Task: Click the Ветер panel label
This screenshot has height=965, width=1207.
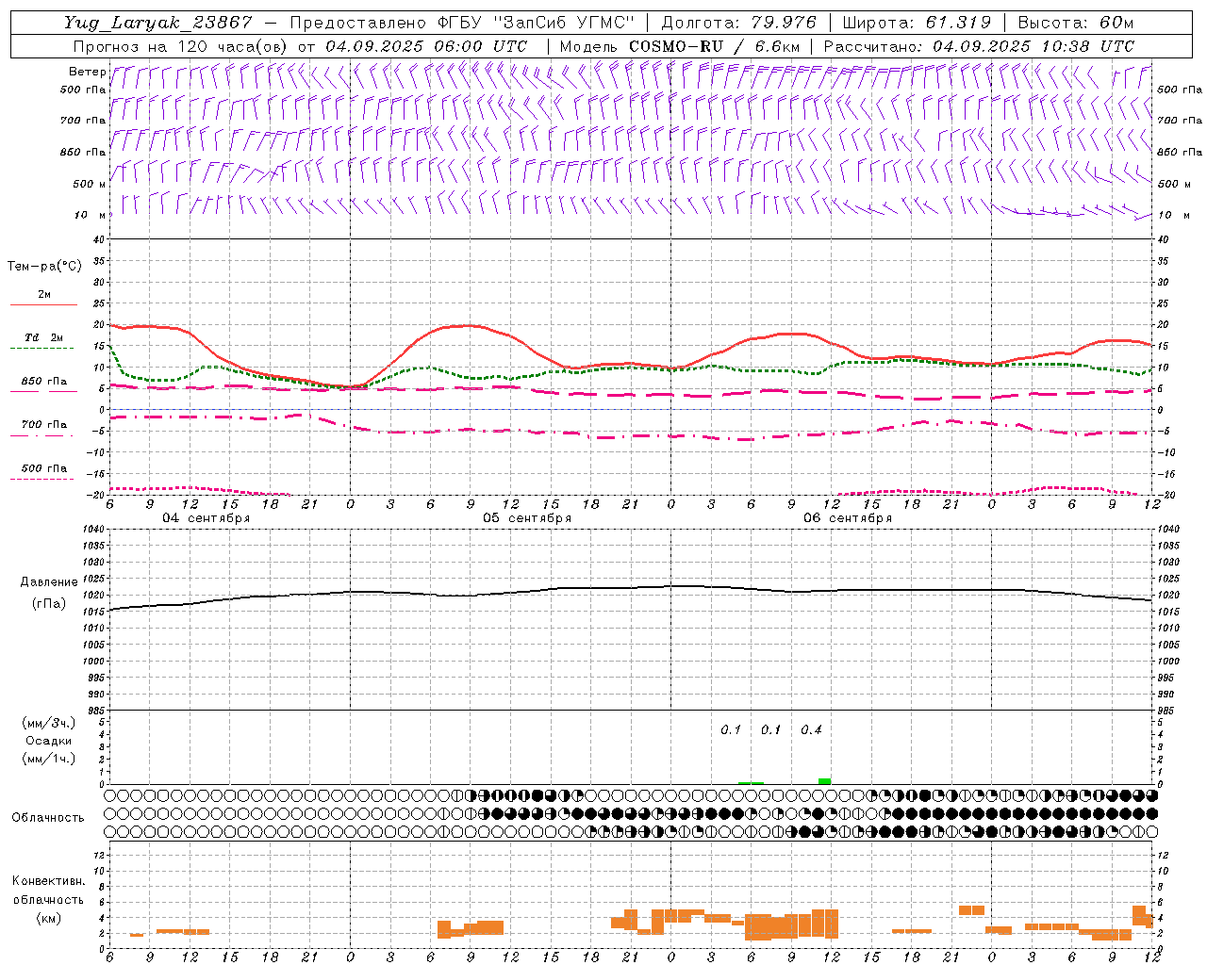Action: point(88,72)
